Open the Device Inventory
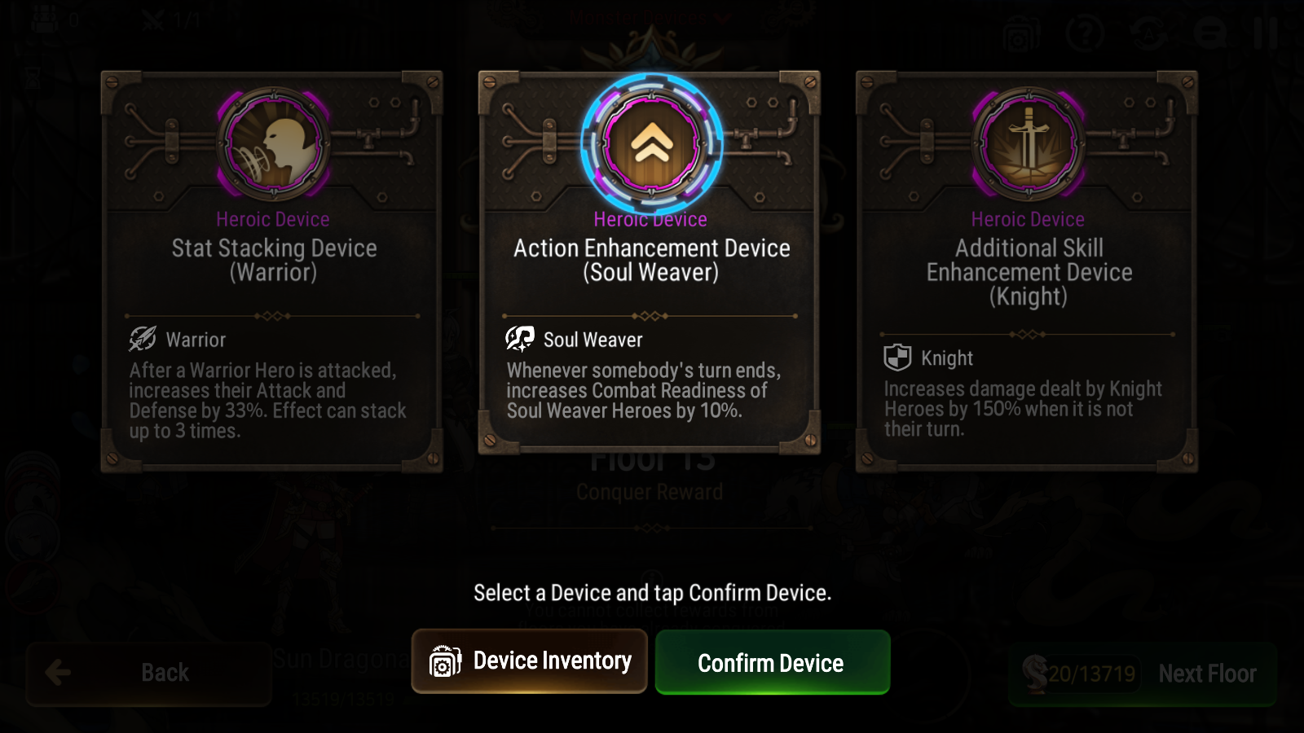 click(x=529, y=661)
